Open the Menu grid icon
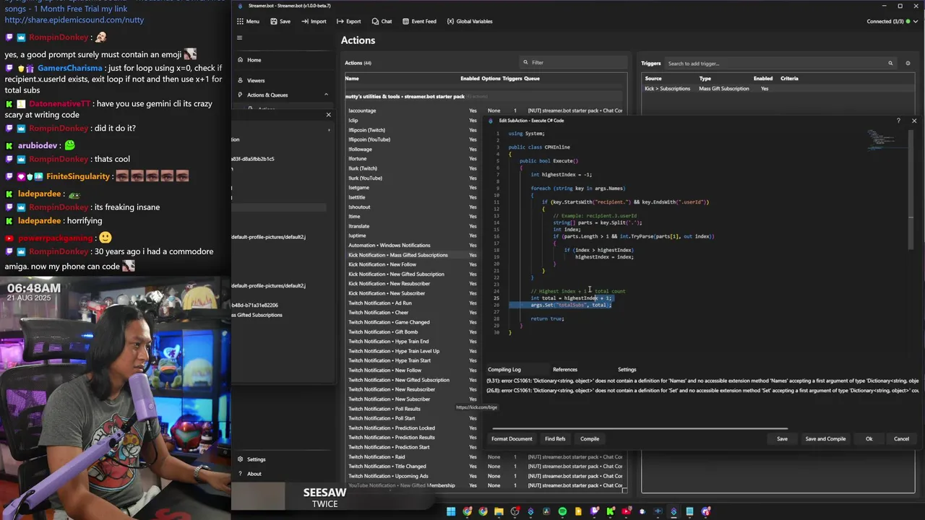The image size is (925, 520). point(240,22)
